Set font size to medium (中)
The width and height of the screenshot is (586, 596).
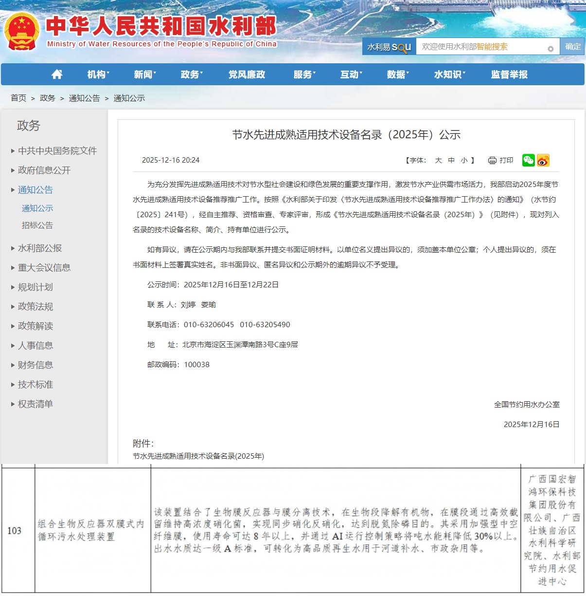click(x=451, y=160)
